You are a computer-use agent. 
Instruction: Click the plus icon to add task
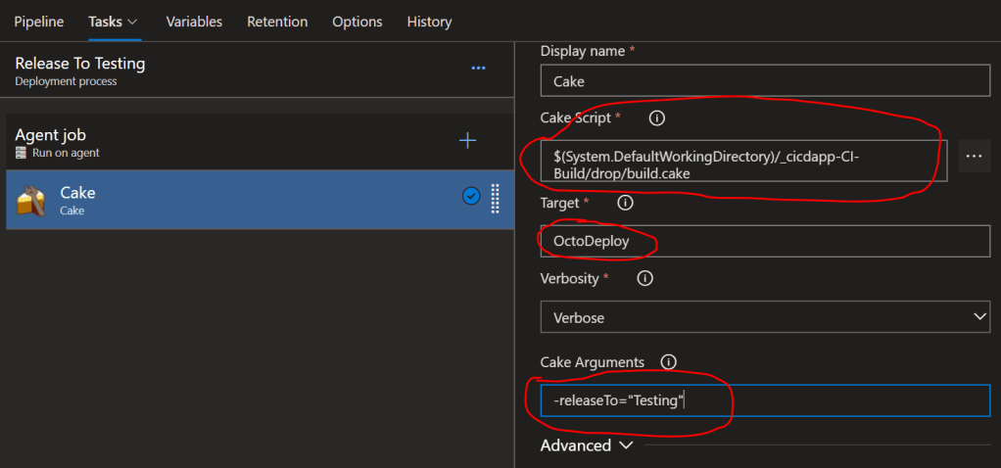pos(468,141)
